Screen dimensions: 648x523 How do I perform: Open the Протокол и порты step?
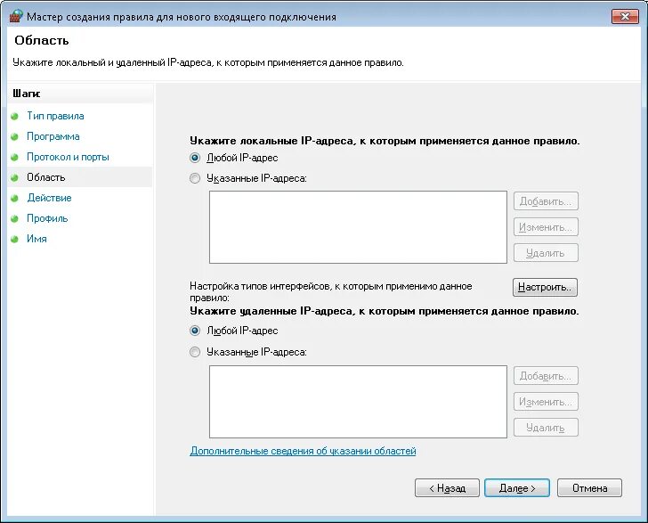click(x=68, y=157)
